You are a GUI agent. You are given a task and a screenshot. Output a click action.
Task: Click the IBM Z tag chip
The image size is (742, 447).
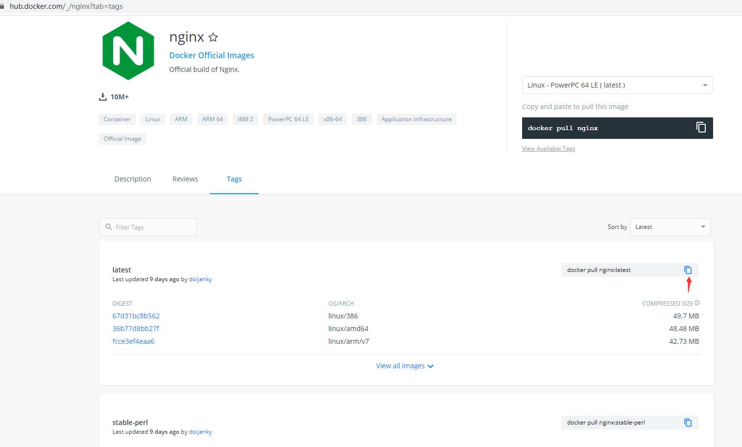(245, 119)
